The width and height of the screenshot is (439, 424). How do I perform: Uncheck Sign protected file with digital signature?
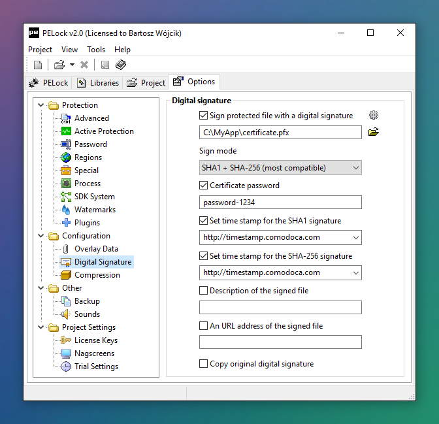coord(203,116)
